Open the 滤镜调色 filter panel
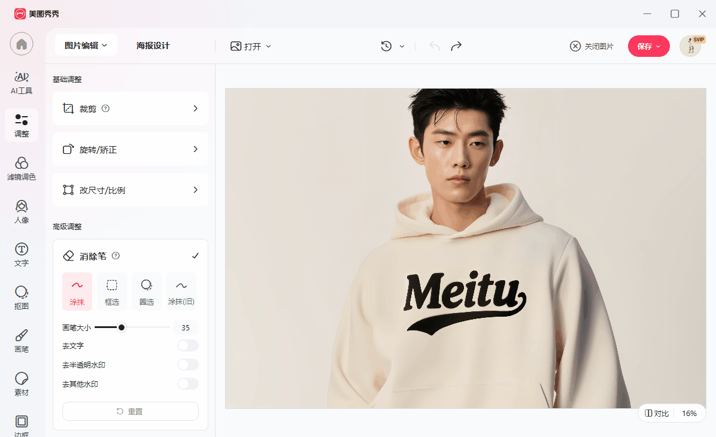This screenshot has height=437, width=716. pos(22,169)
